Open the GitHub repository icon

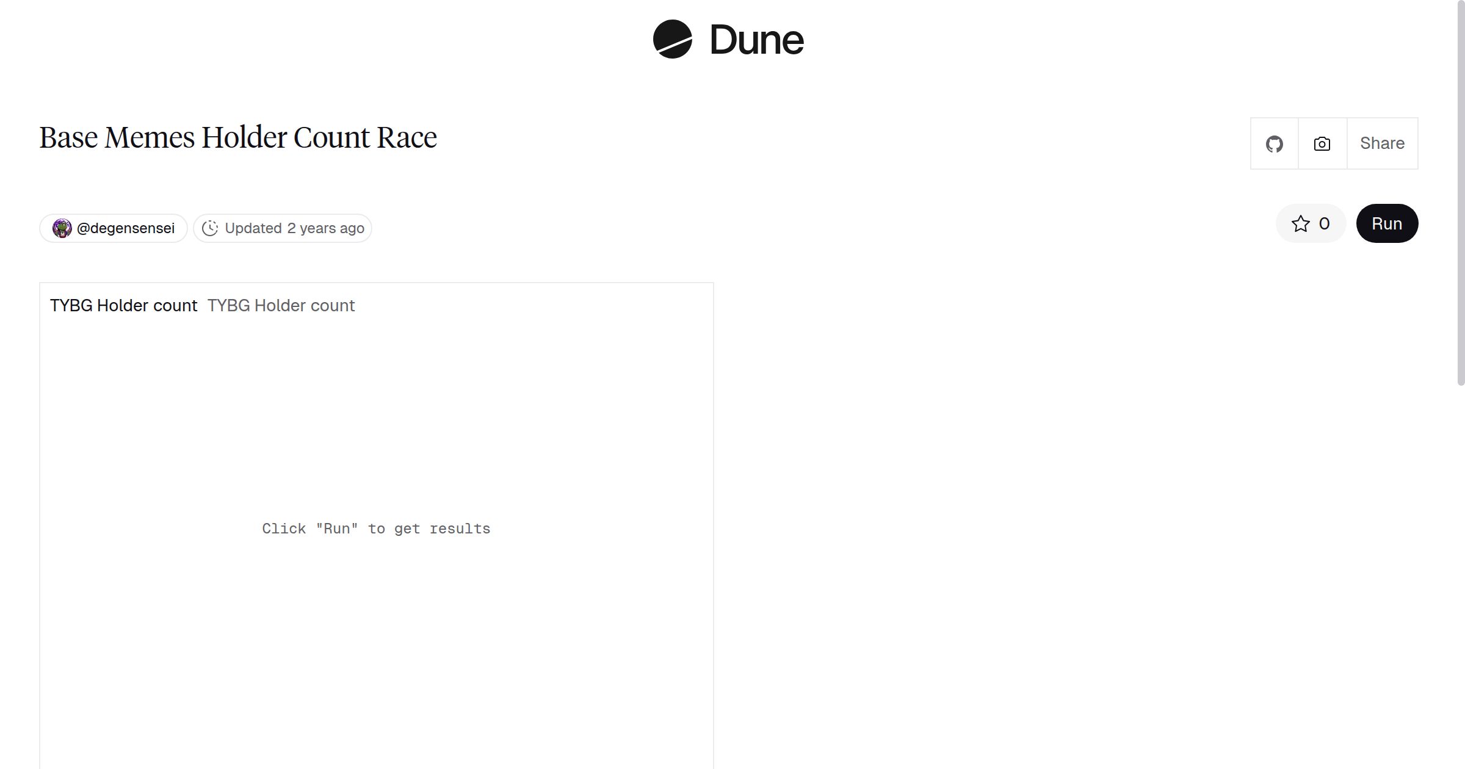pos(1275,143)
